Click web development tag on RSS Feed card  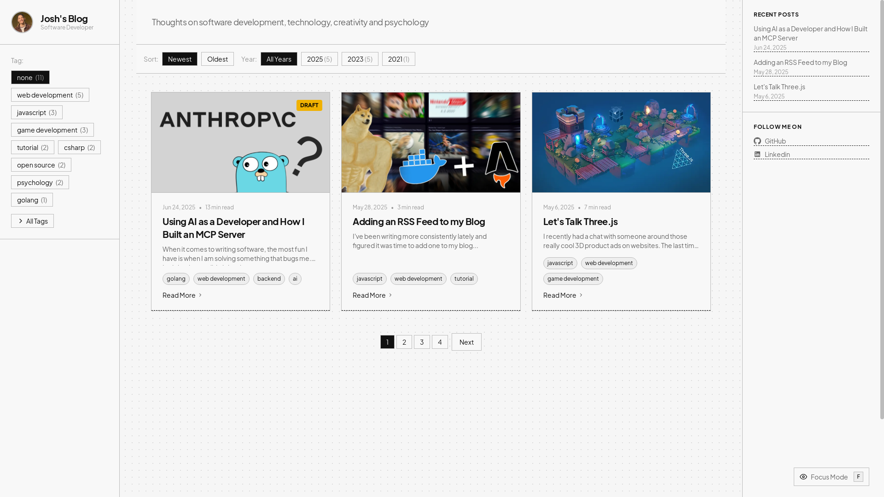tap(419, 279)
